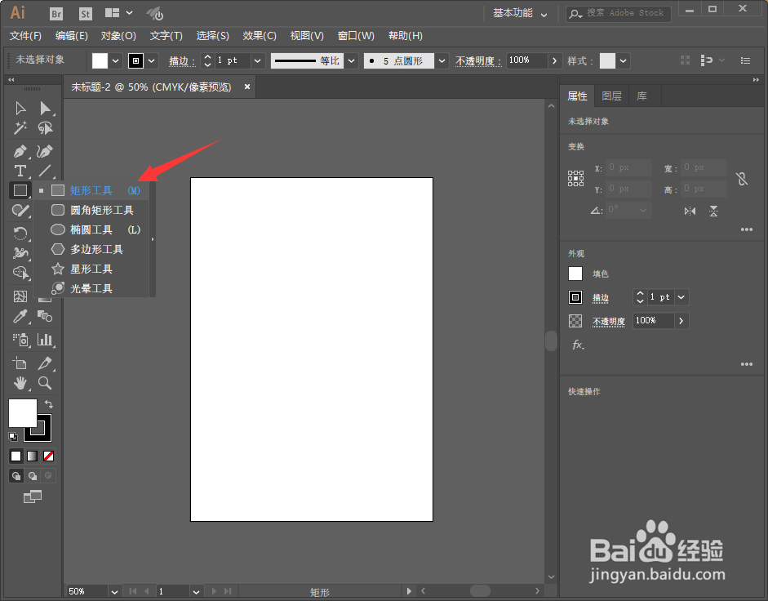Toggle constrain width and height proportions

pyautogui.click(x=742, y=179)
